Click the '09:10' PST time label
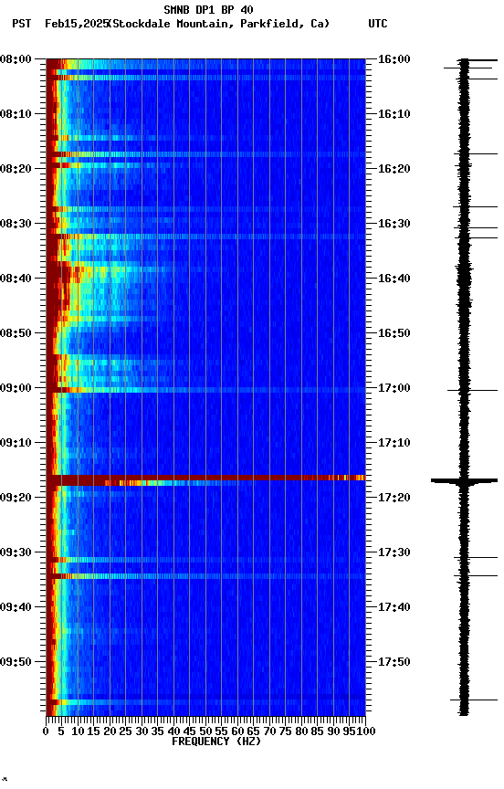504x789 pixels. click(16, 443)
